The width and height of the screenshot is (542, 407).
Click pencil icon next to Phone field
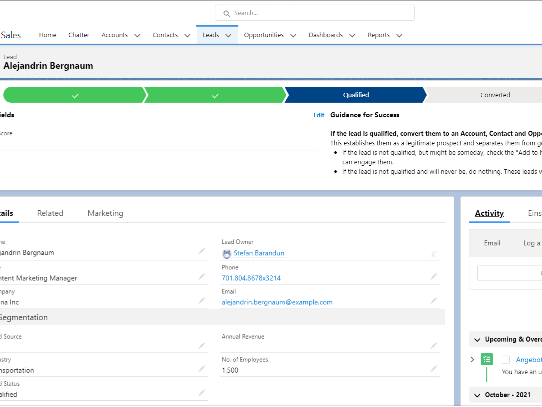[433, 277]
